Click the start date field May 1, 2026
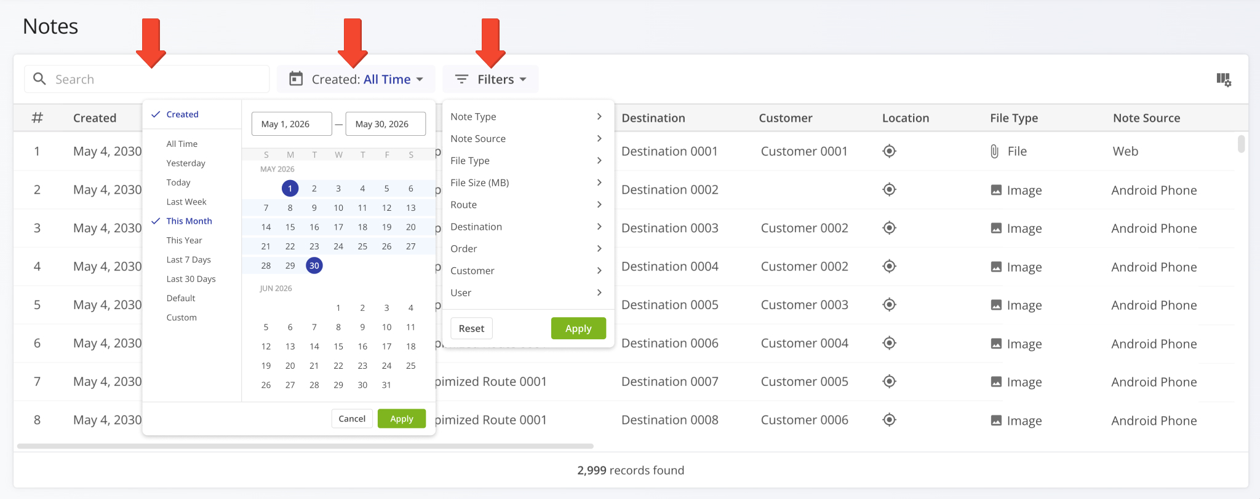 292,124
